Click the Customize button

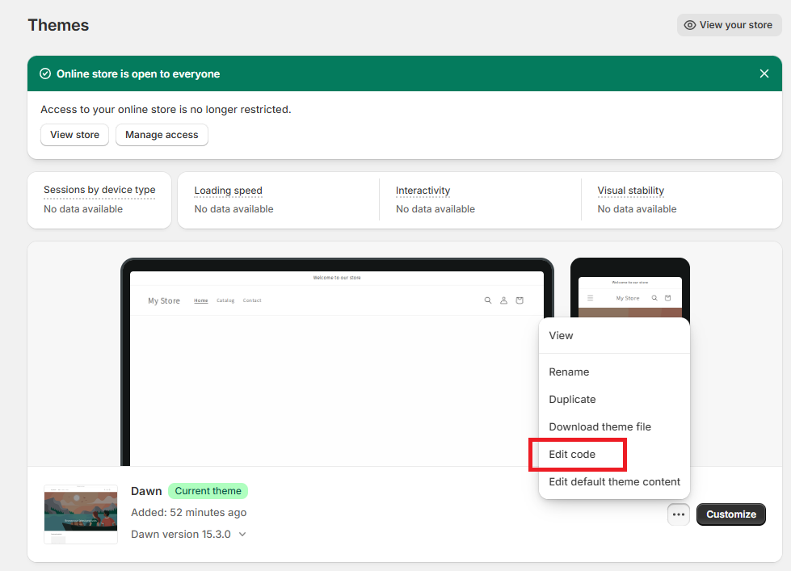[731, 514]
